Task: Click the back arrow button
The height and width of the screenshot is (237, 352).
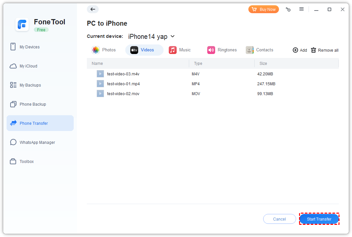Action: (93, 9)
